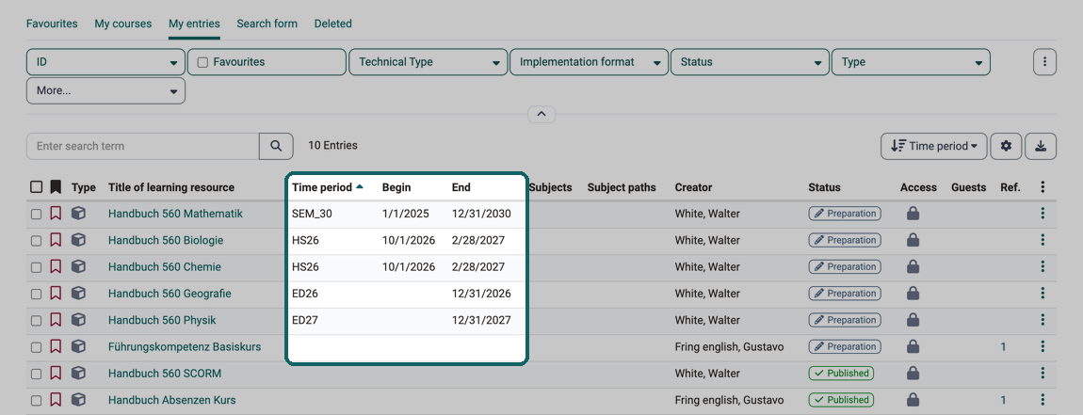Open Handbuch 560 Mathematik link
The height and width of the screenshot is (415, 1083).
click(x=175, y=214)
